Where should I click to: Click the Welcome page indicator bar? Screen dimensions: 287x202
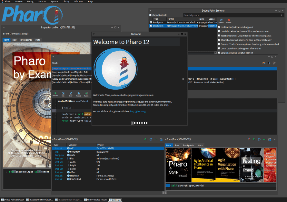coord(140,123)
